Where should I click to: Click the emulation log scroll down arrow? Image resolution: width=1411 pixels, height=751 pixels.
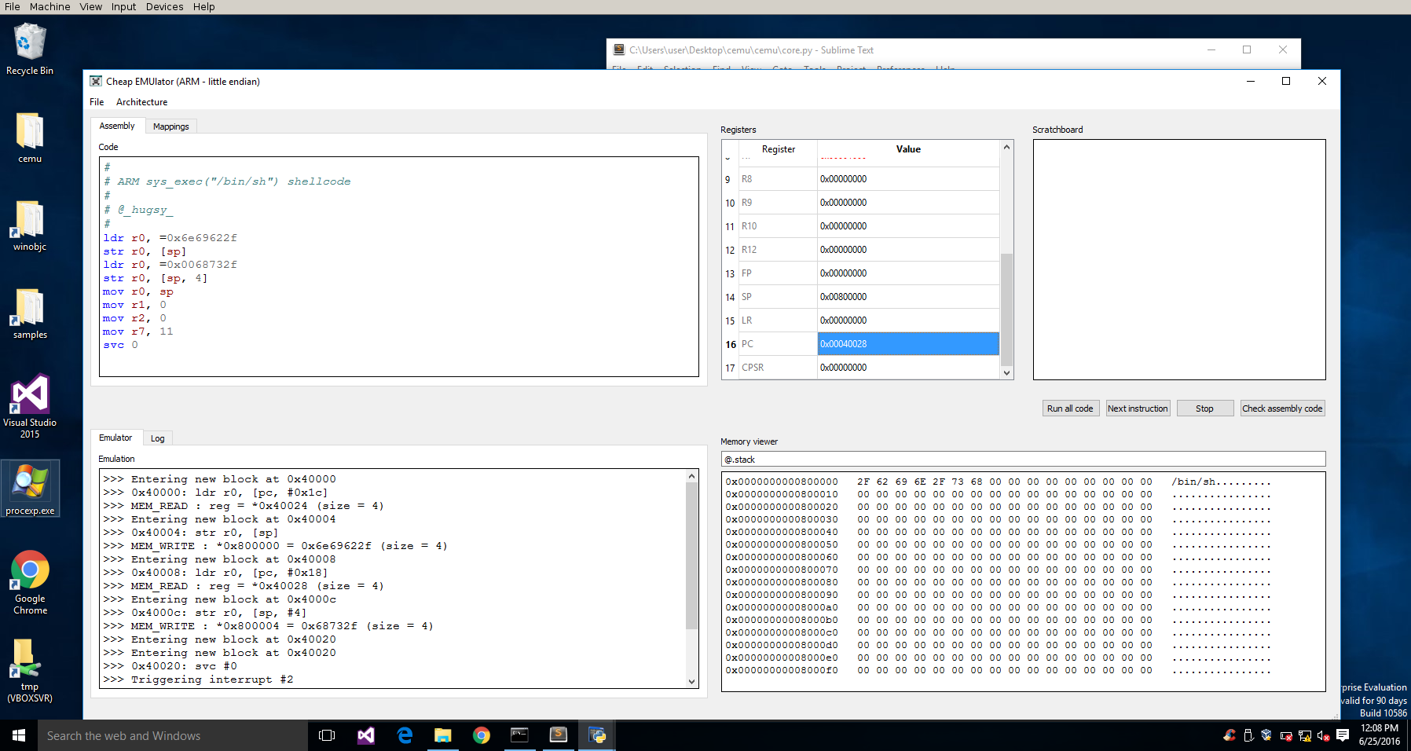tap(691, 682)
